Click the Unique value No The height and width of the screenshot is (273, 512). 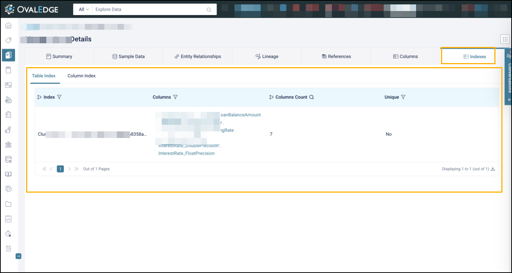tap(389, 134)
